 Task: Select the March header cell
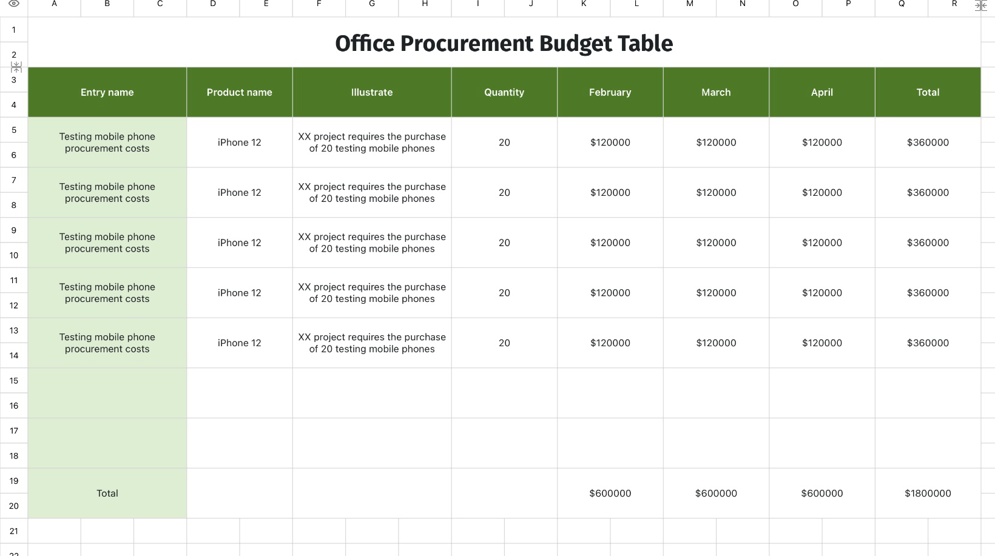point(716,92)
